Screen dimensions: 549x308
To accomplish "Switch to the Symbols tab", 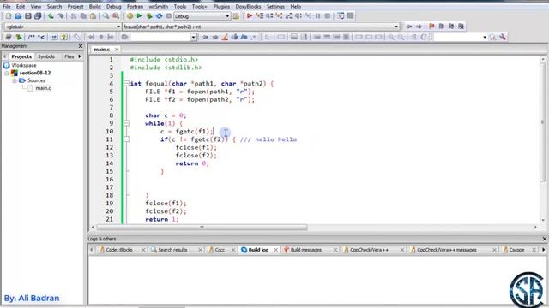I will [x=46, y=56].
